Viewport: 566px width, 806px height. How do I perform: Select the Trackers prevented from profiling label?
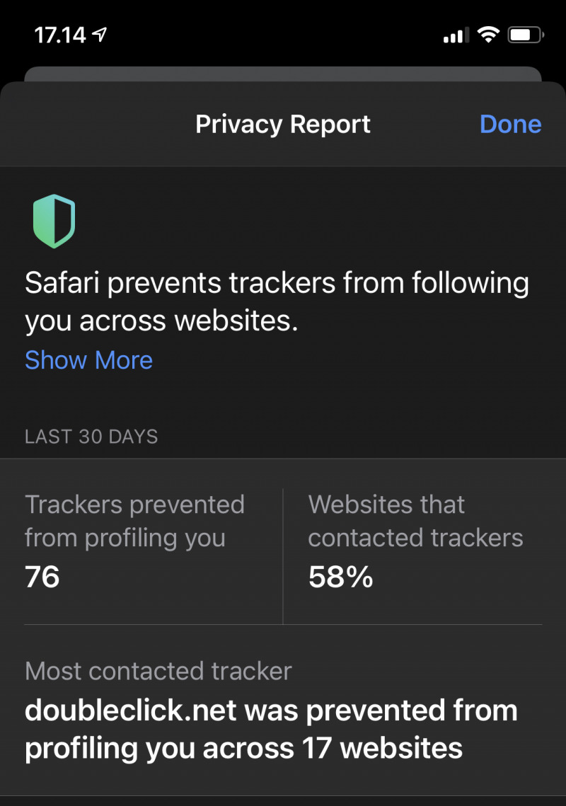134,521
